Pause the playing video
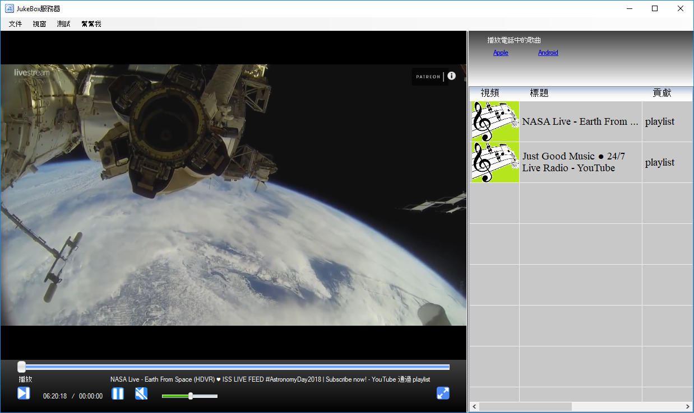Image resolution: width=694 pixels, height=413 pixels. tap(118, 393)
